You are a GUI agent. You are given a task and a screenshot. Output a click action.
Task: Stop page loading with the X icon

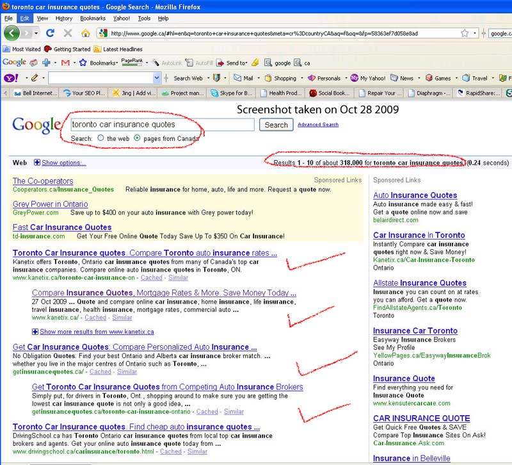point(67,33)
